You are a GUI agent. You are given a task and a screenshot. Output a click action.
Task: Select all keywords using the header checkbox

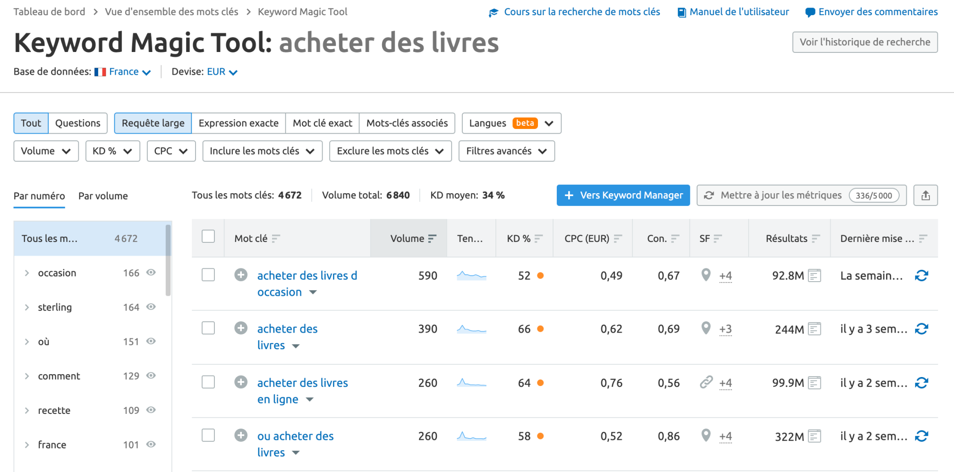tap(208, 236)
